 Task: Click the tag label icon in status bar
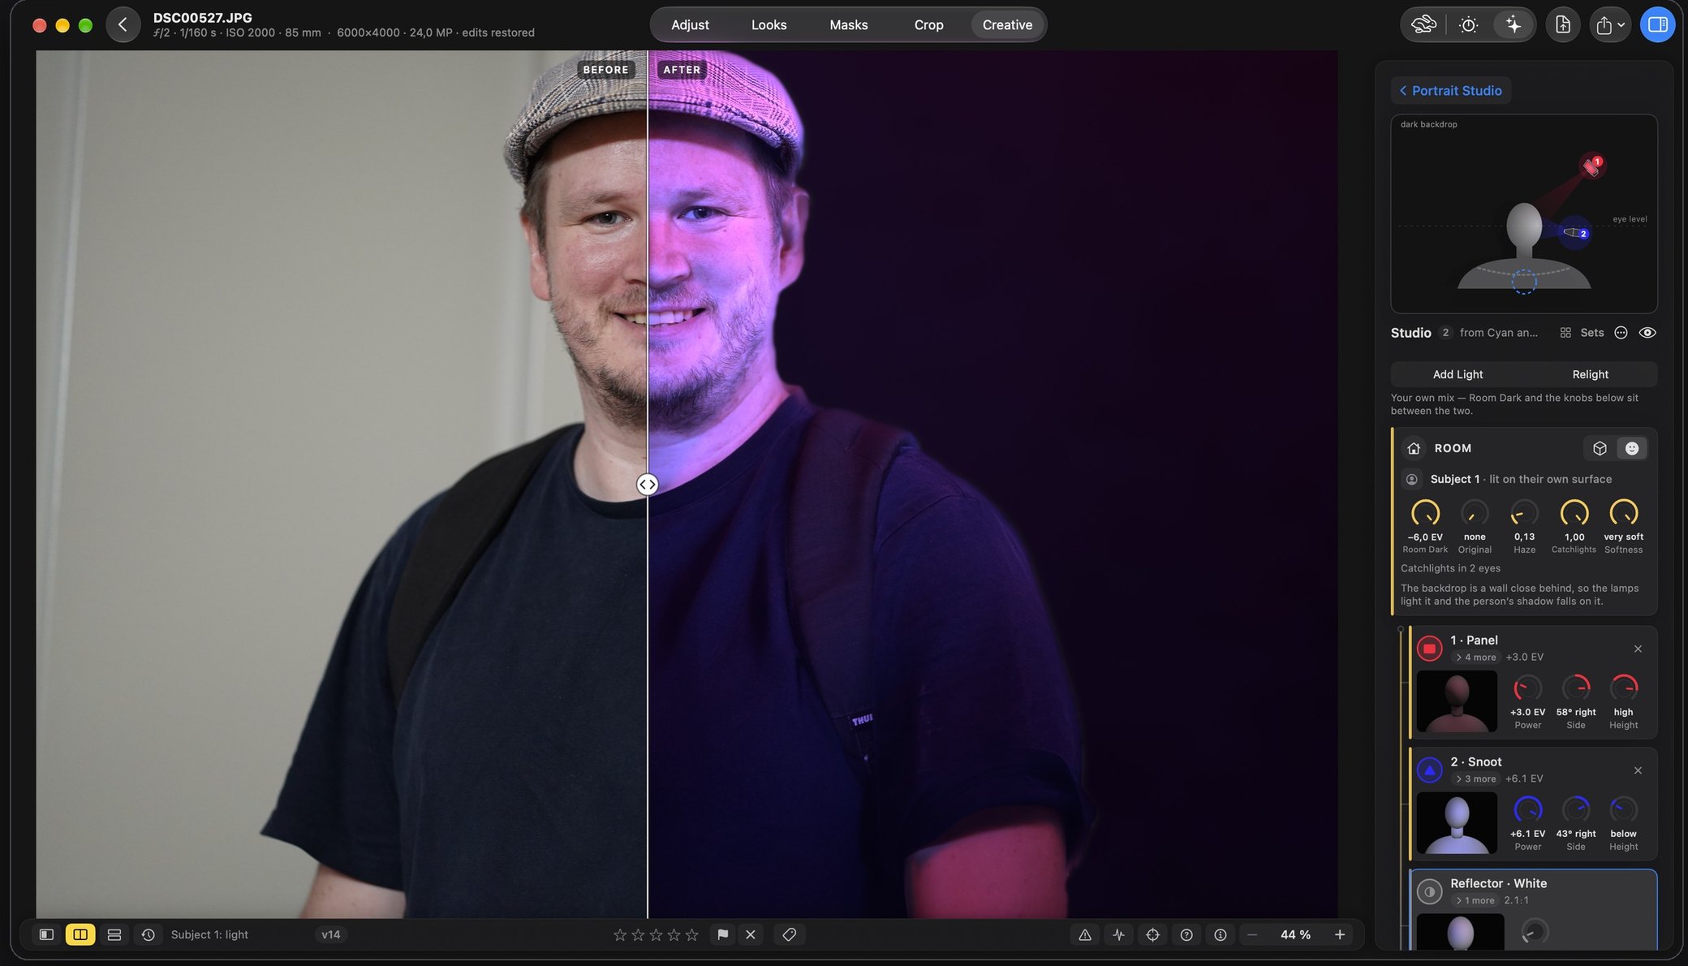click(x=789, y=935)
